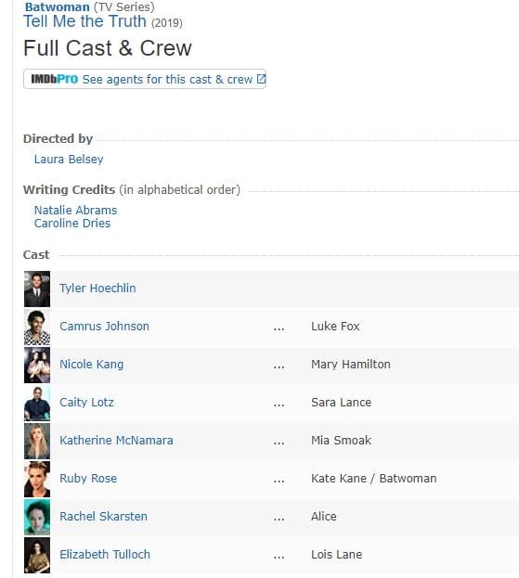Open the Tyler Hoechlin name link

tap(97, 289)
